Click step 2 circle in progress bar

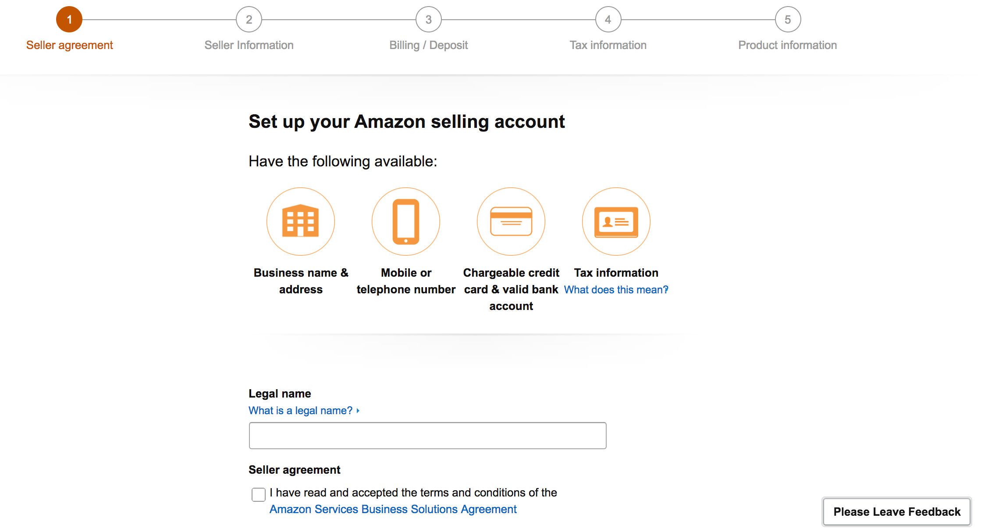coord(249,19)
